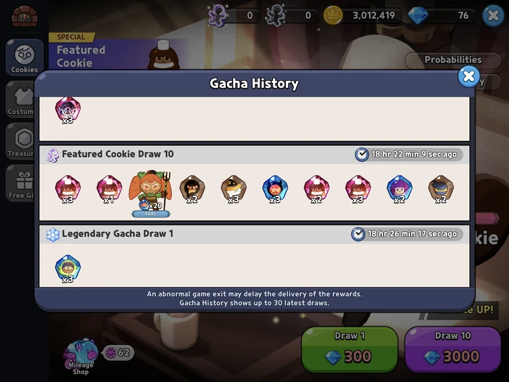Click the white-haired brown soulstone x3

pos(233,189)
